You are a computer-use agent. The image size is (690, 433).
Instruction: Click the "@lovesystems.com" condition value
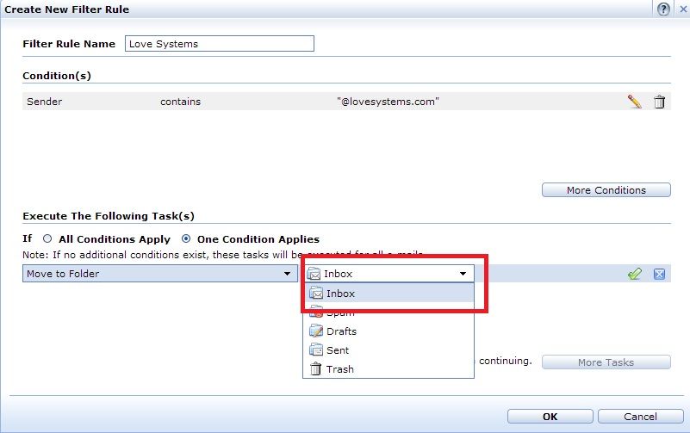(x=388, y=102)
